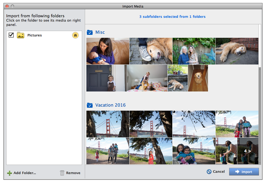Click the blue slash icon on Cancel
266x183 pixels.
pyautogui.click(x=209, y=171)
